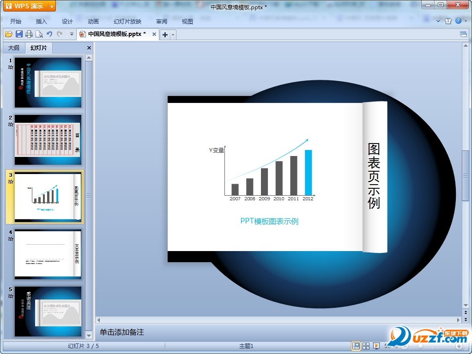Select slide 5 closing thumbnail
Image resolution: width=472 pixels, height=354 pixels.
click(x=48, y=311)
